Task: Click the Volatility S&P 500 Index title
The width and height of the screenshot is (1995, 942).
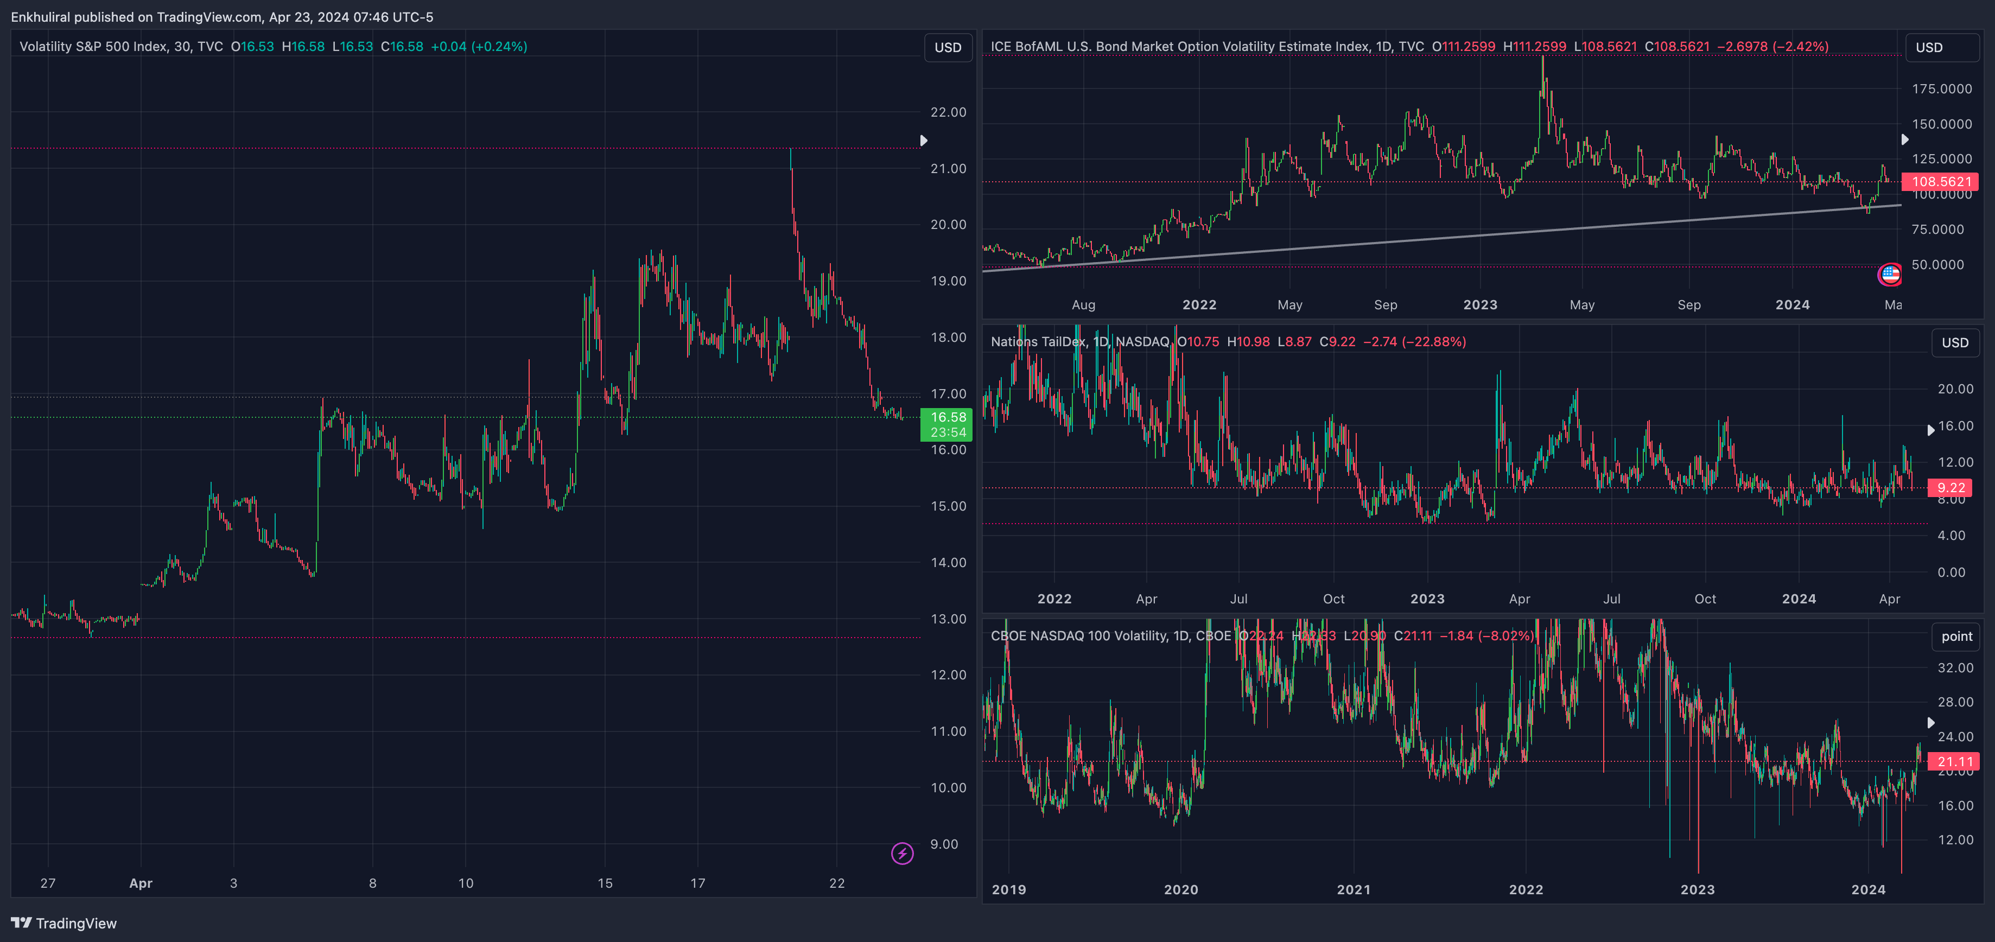Action: 93,47
